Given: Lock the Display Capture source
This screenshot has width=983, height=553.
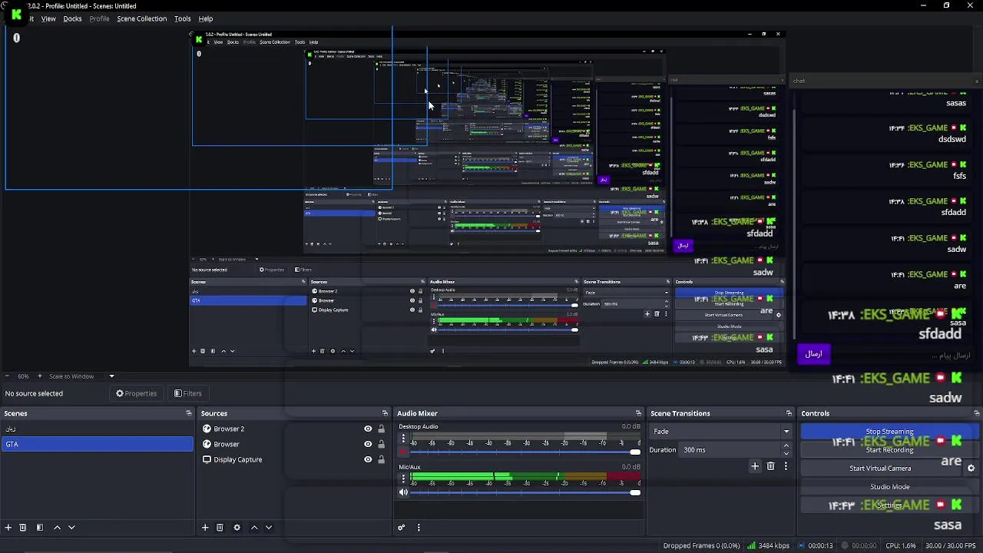Looking at the screenshot, I should click(x=381, y=459).
